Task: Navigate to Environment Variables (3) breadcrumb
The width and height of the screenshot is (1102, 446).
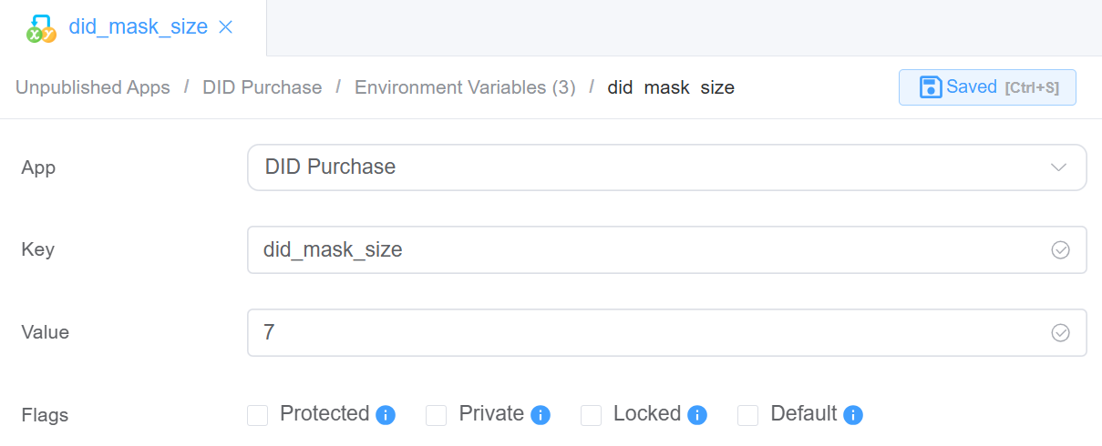Action: [x=465, y=87]
